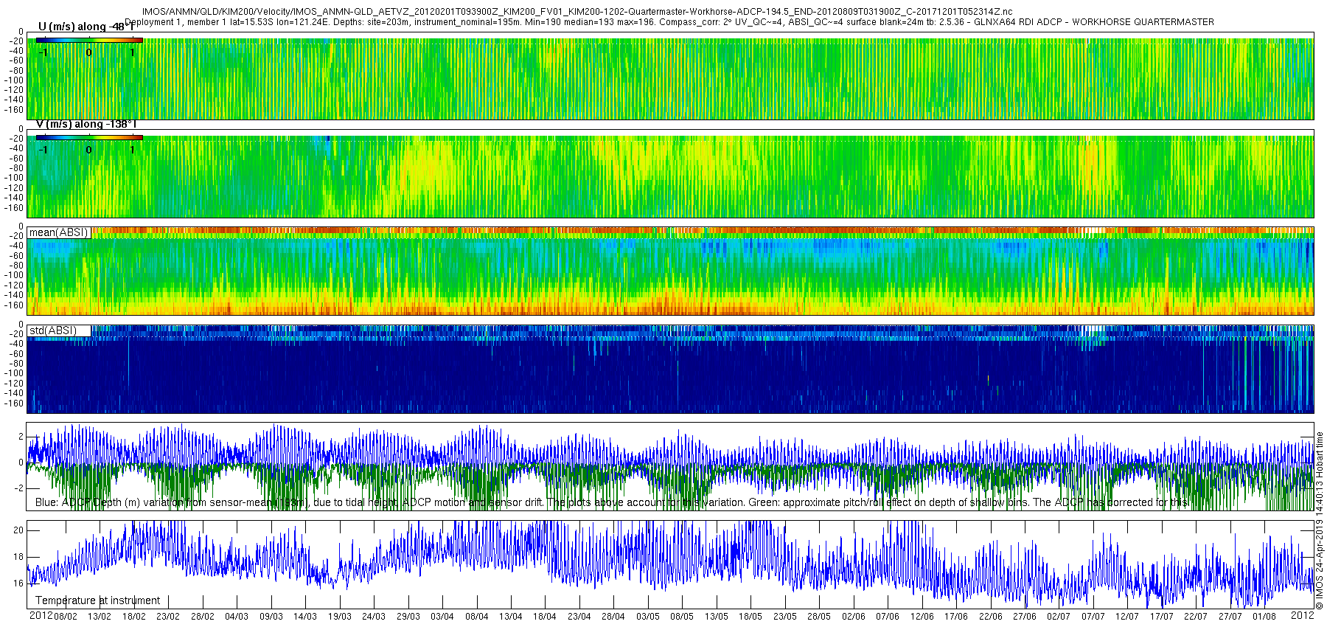
Task: Click the '18/02' date tick label
Action: pyautogui.click(x=133, y=617)
